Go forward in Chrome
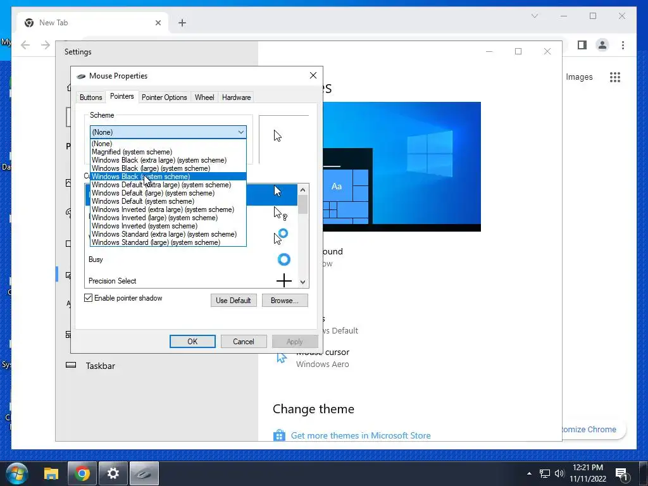 click(46, 45)
